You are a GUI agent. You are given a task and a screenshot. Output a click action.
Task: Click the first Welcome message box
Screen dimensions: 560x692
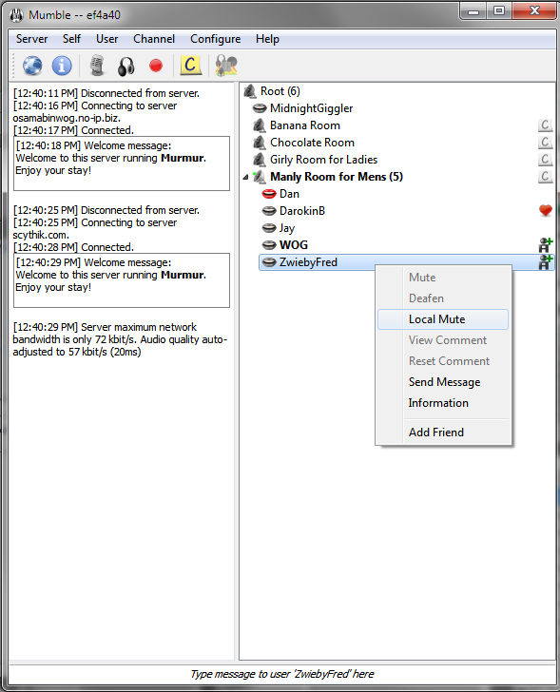click(122, 163)
